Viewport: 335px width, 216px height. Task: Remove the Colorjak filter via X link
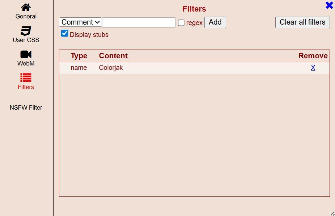(x=313, y=68)
